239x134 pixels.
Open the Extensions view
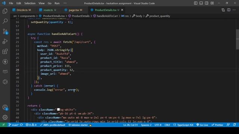click(5, 51)
